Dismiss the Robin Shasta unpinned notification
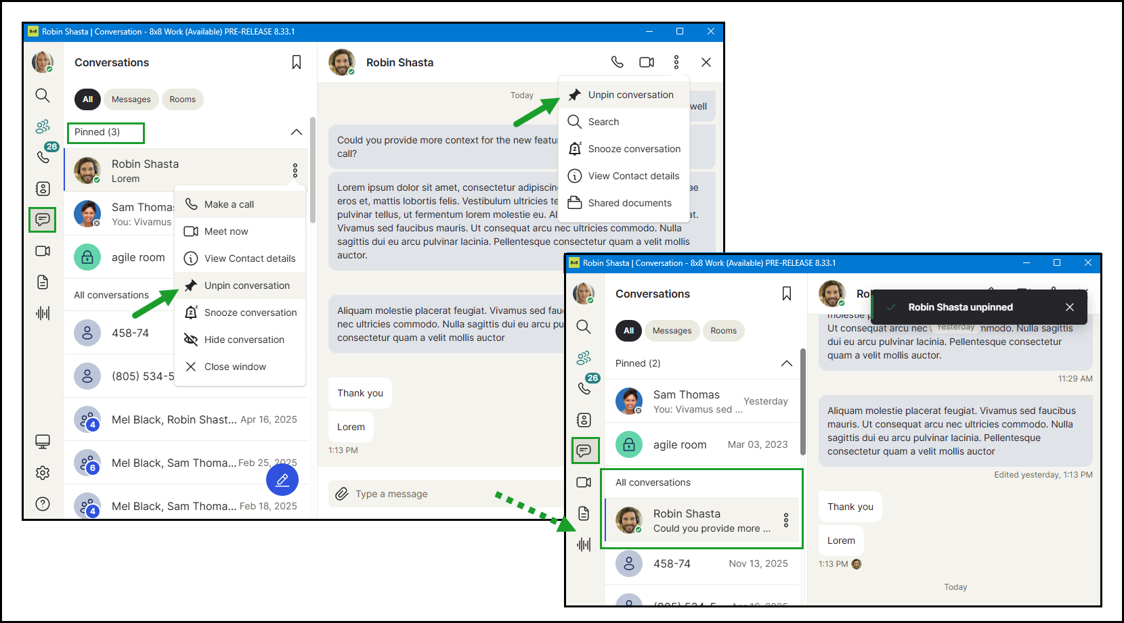The width and height of the screenshot is (1124, 623). click(x=1070, y=307)
